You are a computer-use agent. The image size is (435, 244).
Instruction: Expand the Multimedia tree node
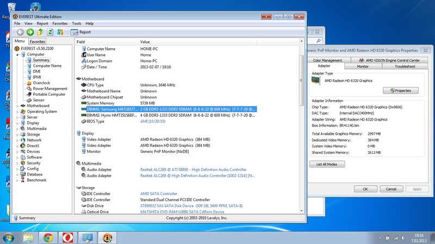(17, 129)
